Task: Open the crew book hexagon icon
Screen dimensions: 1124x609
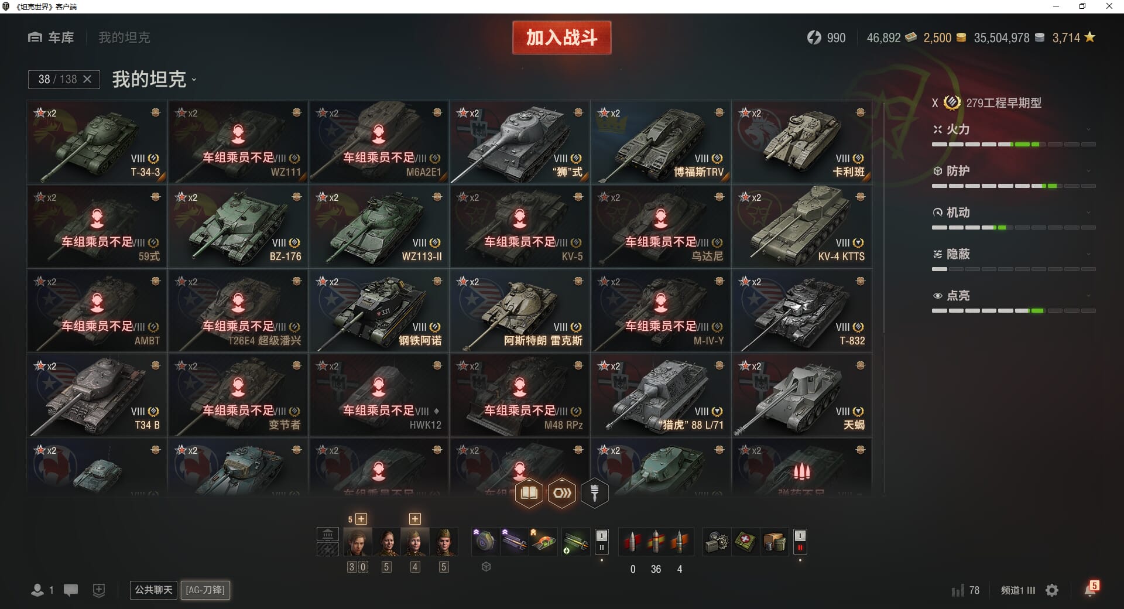Action: click(x=529, y=493)
